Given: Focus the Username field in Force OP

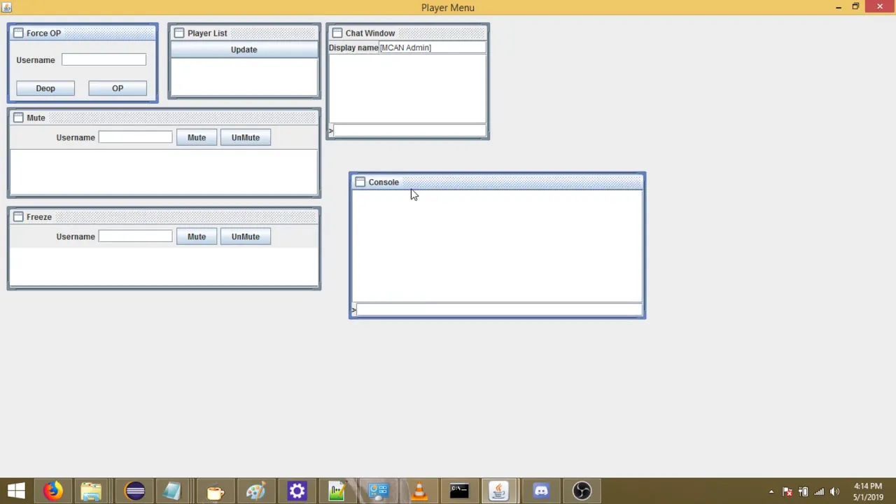Looking at the screenshot, I should coord(104,59).
